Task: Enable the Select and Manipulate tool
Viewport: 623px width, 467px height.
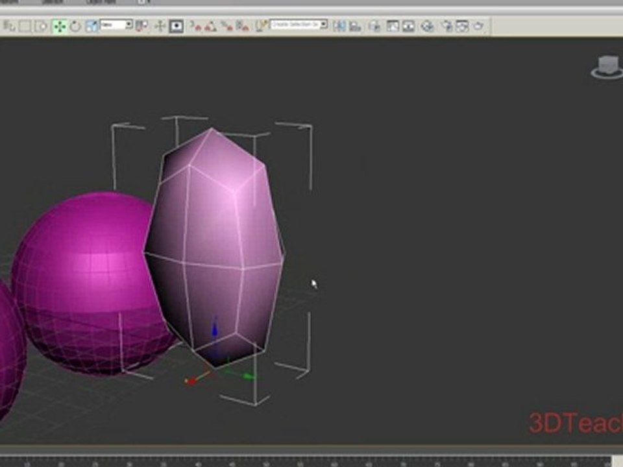Action: (160, 26)
